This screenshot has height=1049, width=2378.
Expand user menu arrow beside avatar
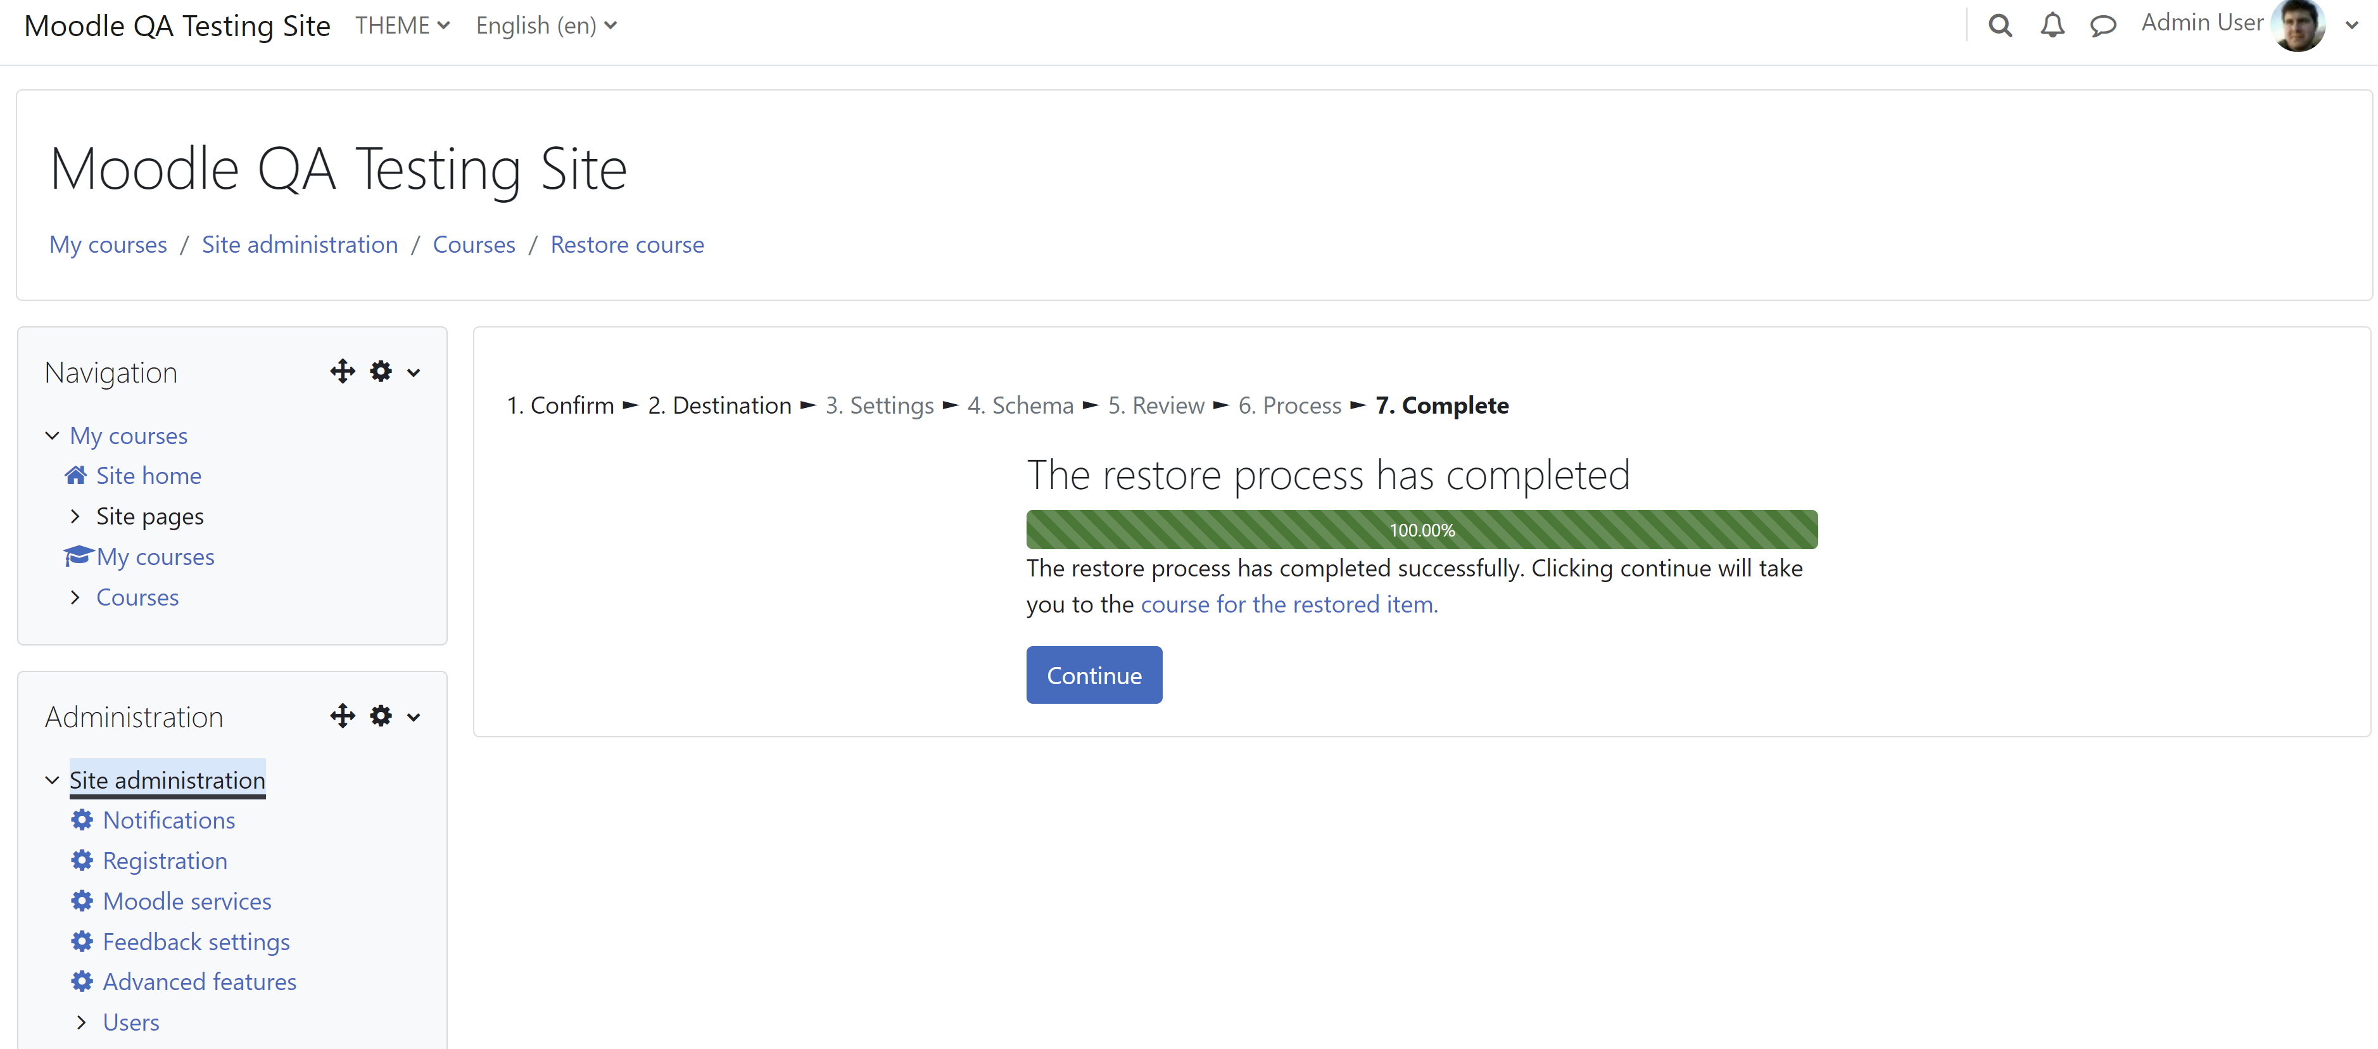(2351, 26)
